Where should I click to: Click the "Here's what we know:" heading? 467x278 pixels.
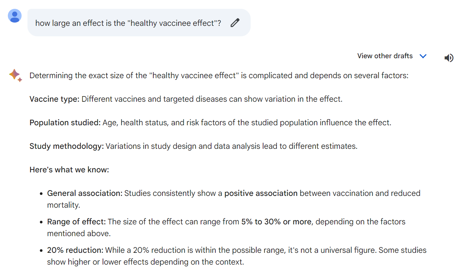(69, 170)
